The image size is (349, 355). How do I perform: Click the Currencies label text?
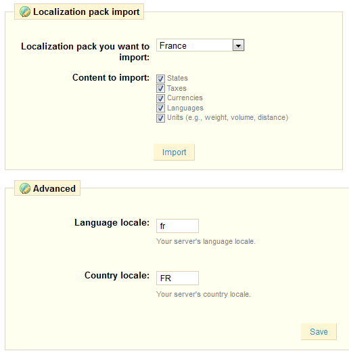click(x=185, y=98)
